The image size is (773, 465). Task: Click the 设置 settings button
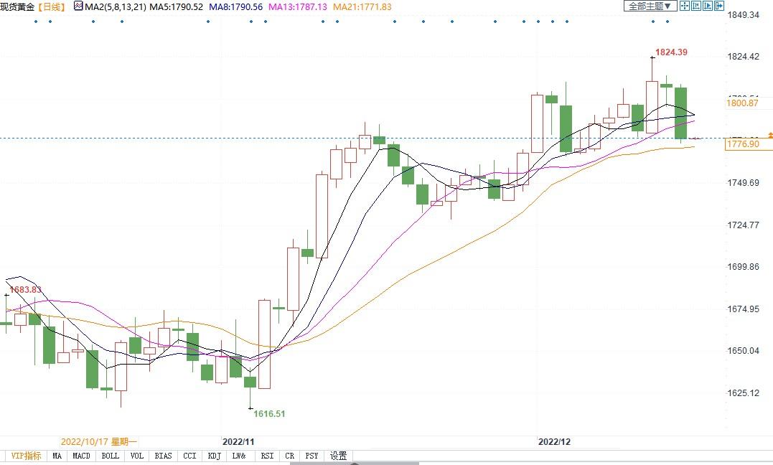338,456
